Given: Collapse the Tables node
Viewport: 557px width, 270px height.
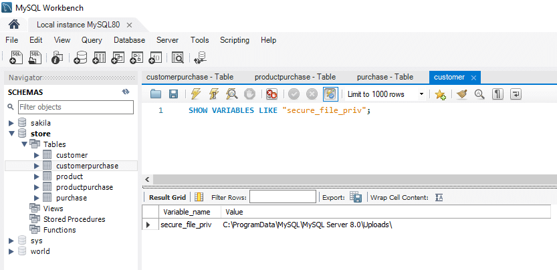Looking at the screenshot, I should coord(24,144).
